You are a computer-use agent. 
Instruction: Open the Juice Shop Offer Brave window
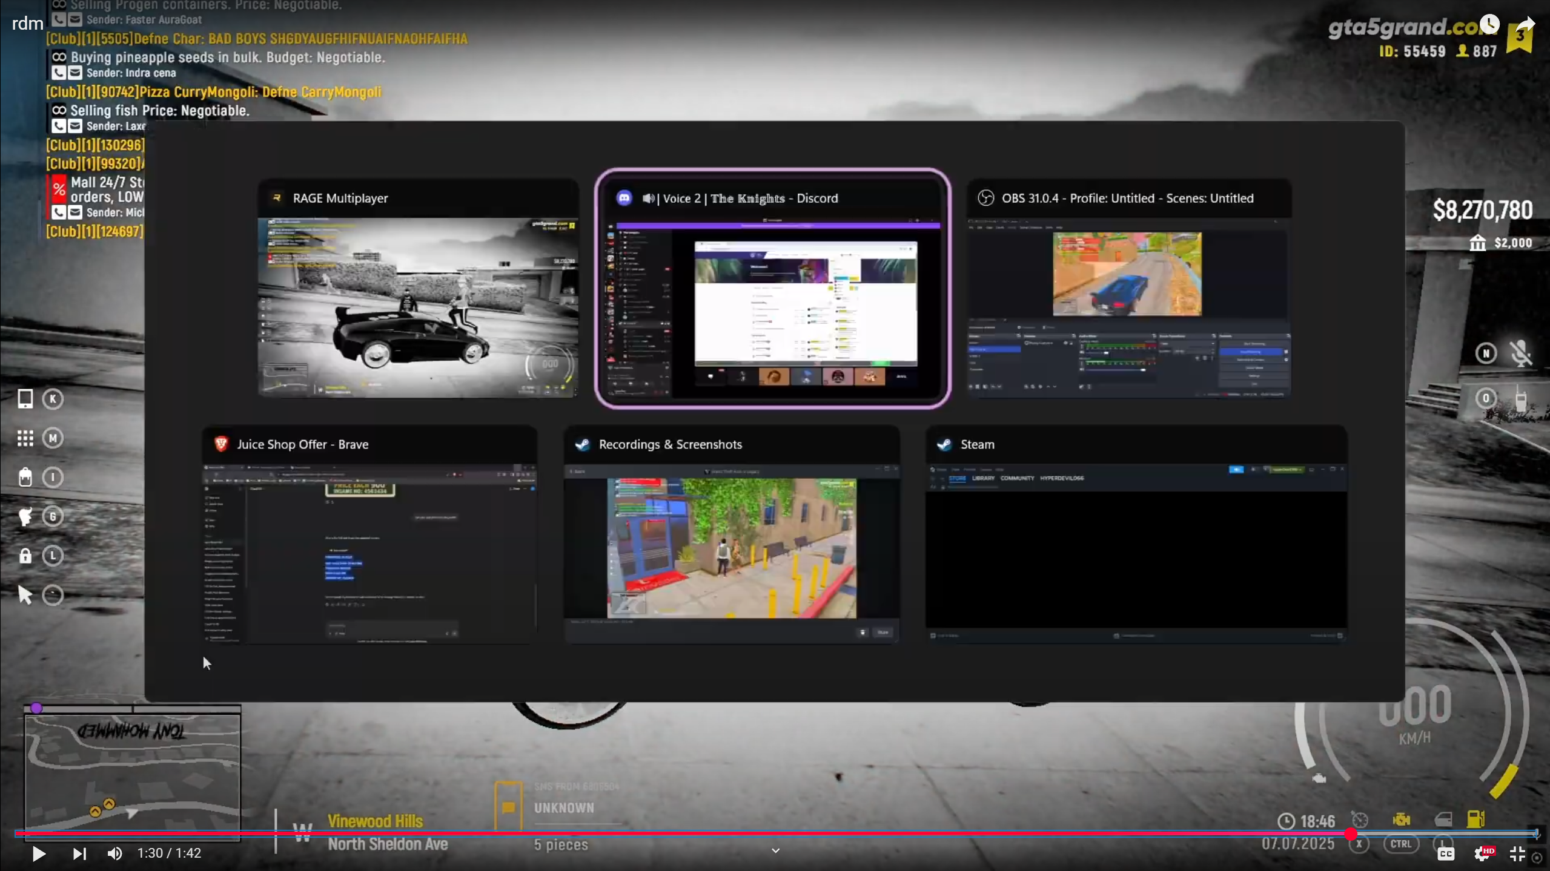coord(369,534)
